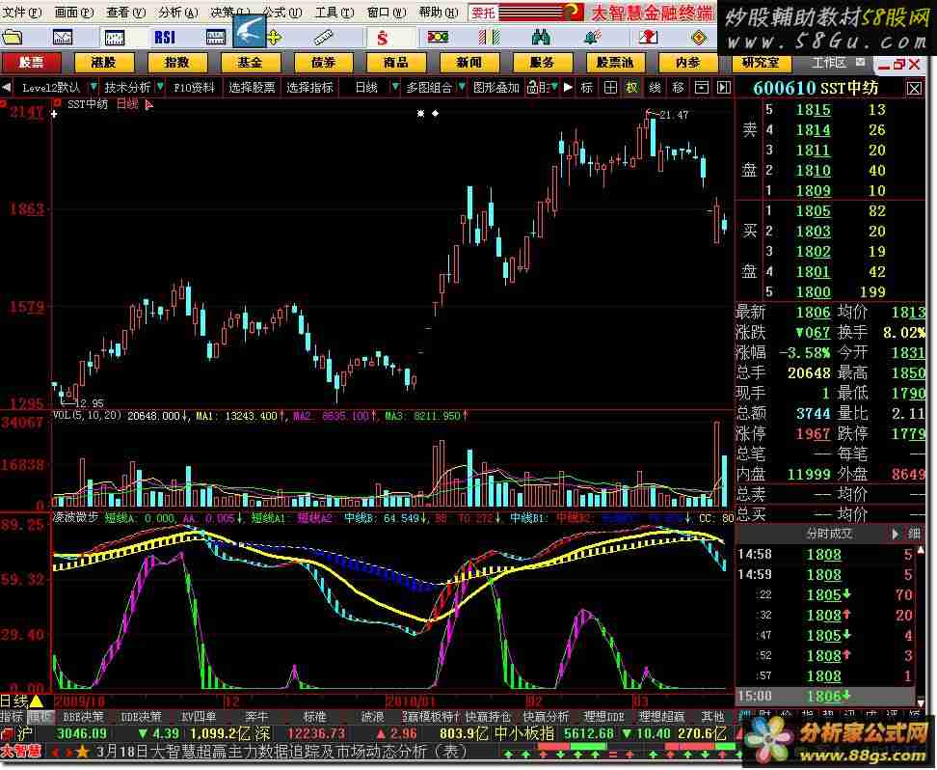Expand the 日线 period dropdown arrow
The height and width of the screenshot is (770, 937).
click(x=394, y=88)
